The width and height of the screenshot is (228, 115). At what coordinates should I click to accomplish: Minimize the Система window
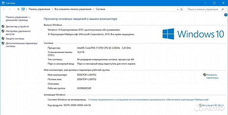point(206,3)
